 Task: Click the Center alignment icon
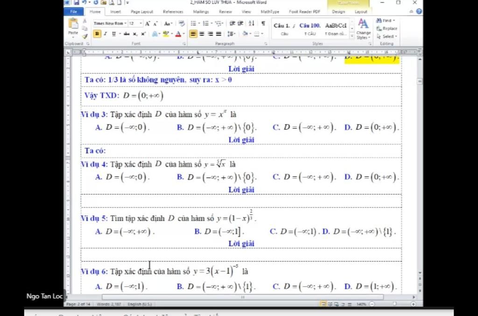point(202,34)
